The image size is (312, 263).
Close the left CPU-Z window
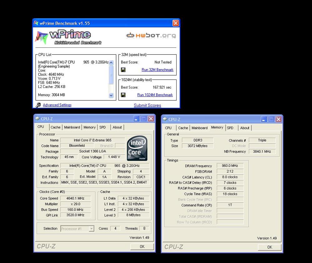pyautogui.click(x=151, y=119)
